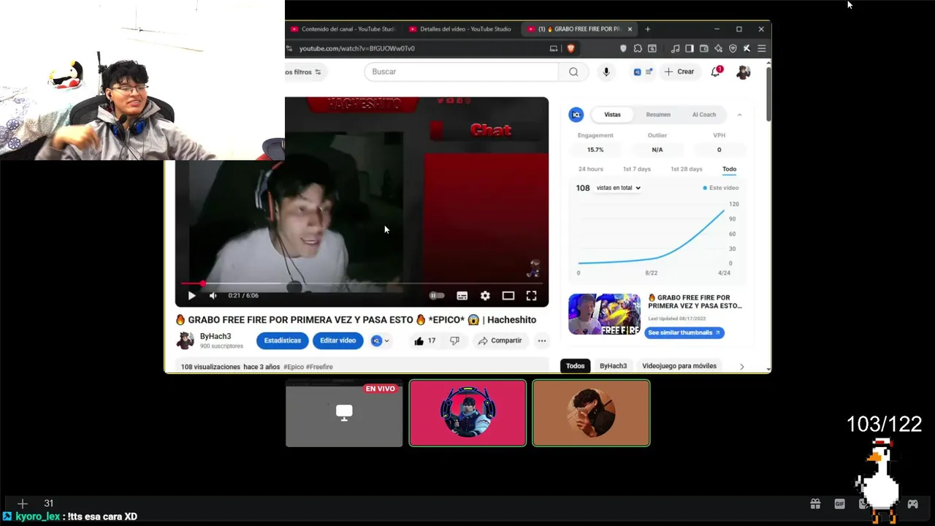Show more filter chips with the right arrow
Screen dimensions: 935x526
(741, 366)
